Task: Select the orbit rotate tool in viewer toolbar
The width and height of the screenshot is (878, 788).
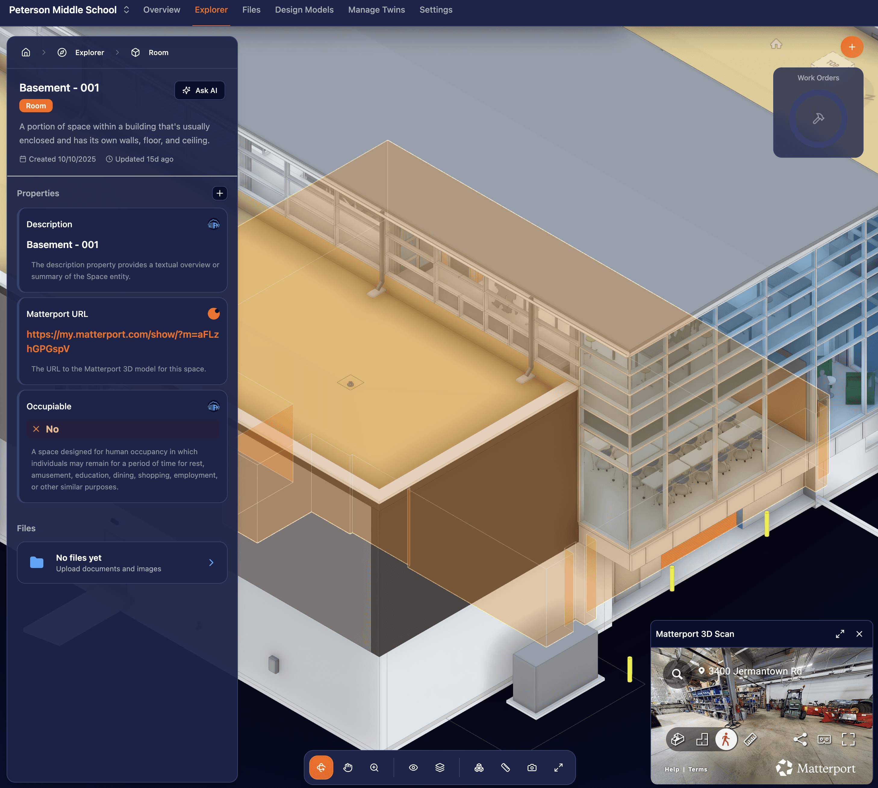Action: pos(321,767)
